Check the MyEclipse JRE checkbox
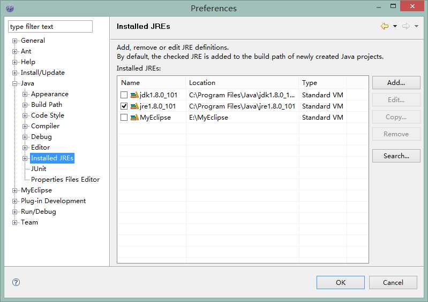Image resolution: width=428 pixels, height=302 pixels. [x=124, y=118]
